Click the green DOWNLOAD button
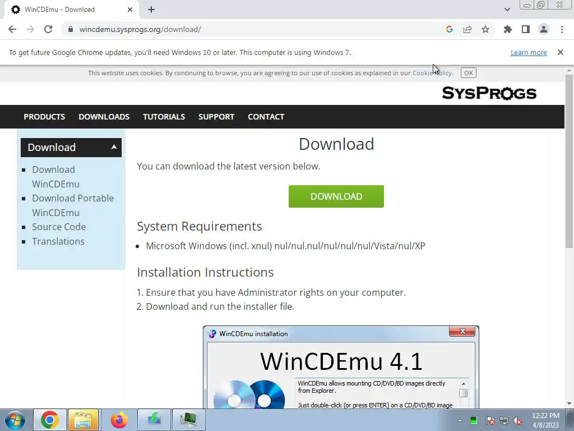Image resolution: width=574 pixels, height=431 pixels. 336,196
